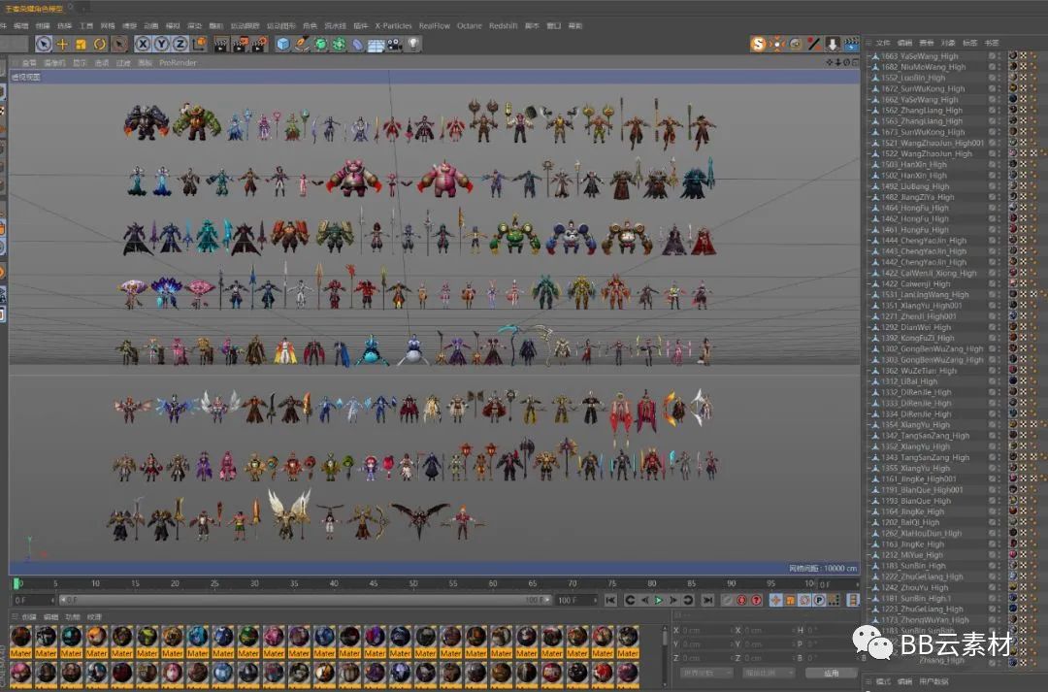1048x692 pixels.
Task: Activate the Move tool cross icon
Action: (x=62, y=44)
